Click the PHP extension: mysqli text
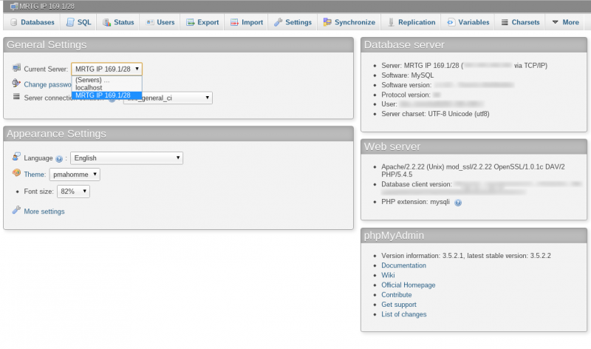Screen dimensions: 591x349 (415, 202)
